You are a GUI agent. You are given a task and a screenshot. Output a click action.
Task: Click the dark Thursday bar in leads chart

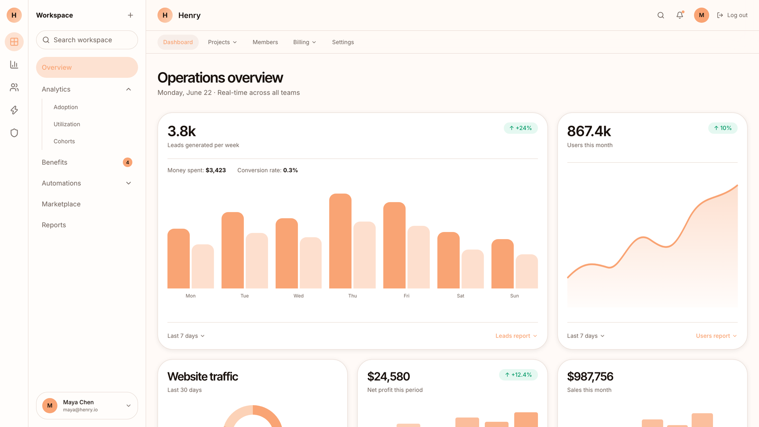pyautogui.click(x=340, y=241)
